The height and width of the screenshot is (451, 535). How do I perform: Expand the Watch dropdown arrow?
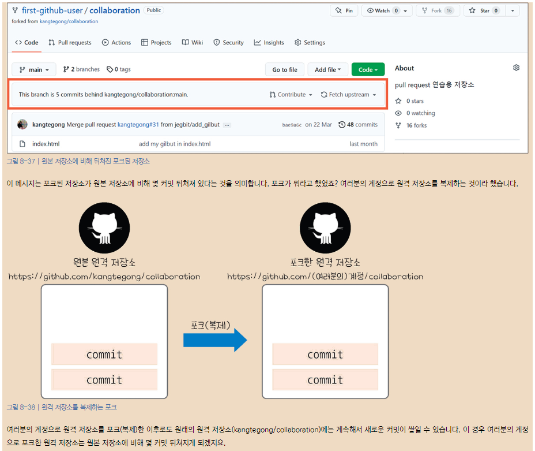click(405, 11)
